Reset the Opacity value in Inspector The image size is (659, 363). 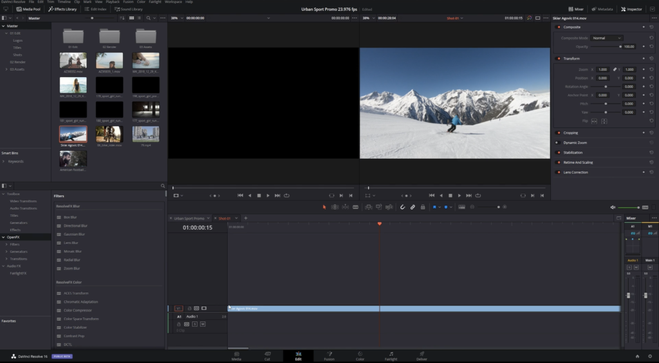(x=651, y=47)
